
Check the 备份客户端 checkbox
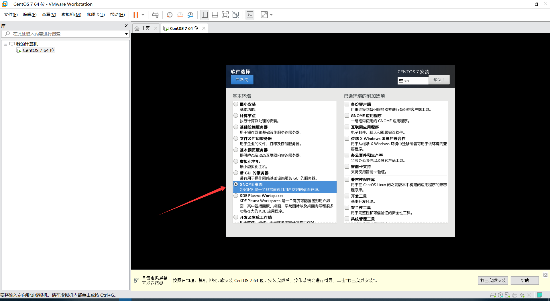pos(347,104)
